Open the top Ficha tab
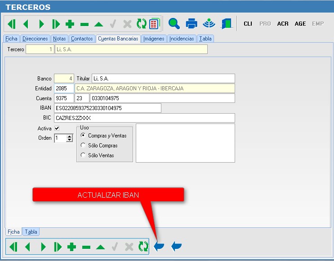 (x=11, y=39)
